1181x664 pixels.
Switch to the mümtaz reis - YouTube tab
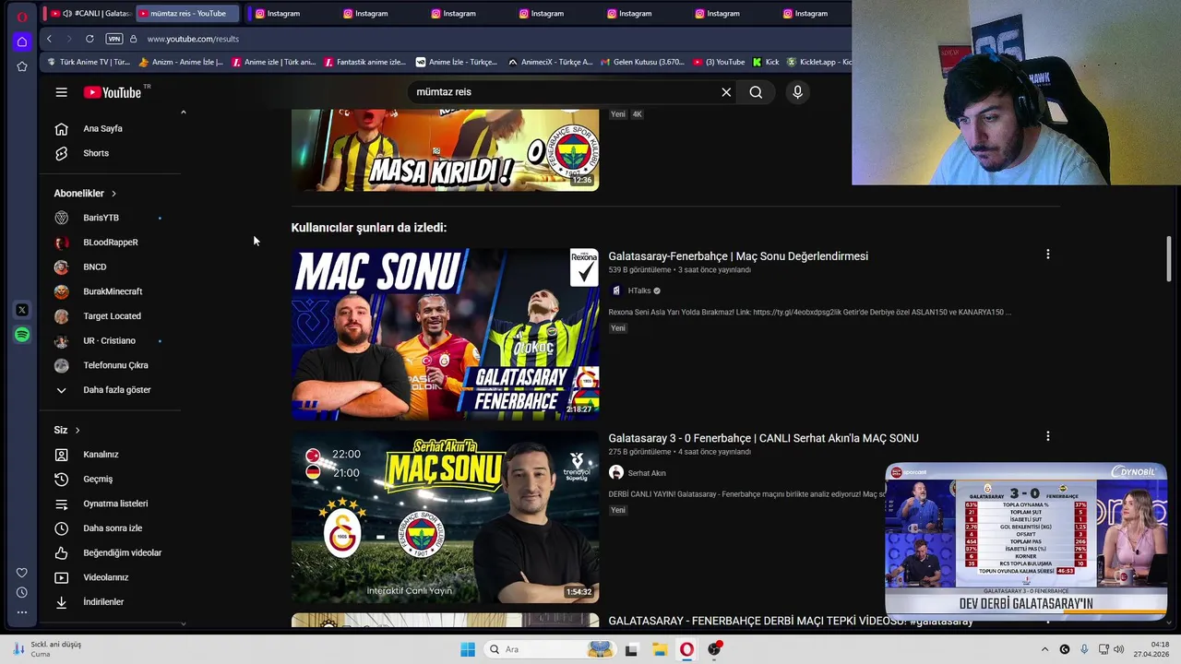187,14
